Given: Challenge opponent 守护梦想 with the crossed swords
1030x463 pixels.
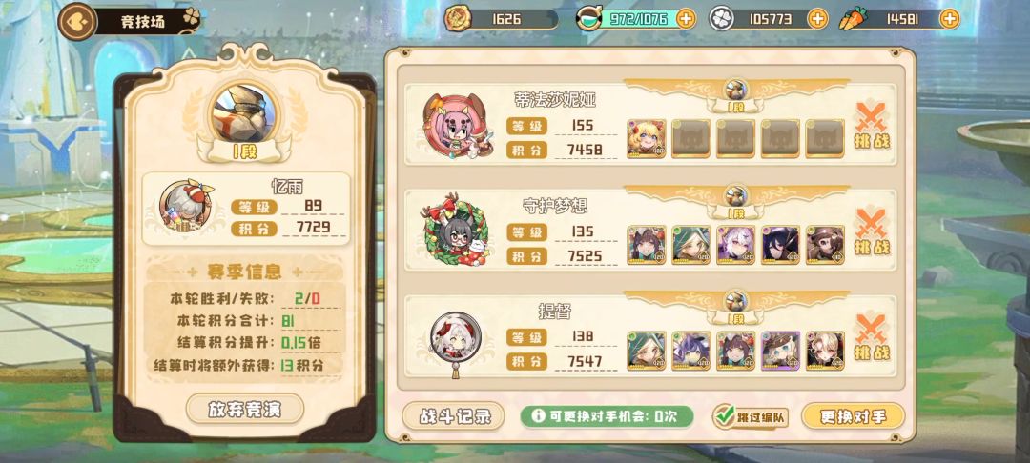Looking at the screenshot, I should coord(873,232).
